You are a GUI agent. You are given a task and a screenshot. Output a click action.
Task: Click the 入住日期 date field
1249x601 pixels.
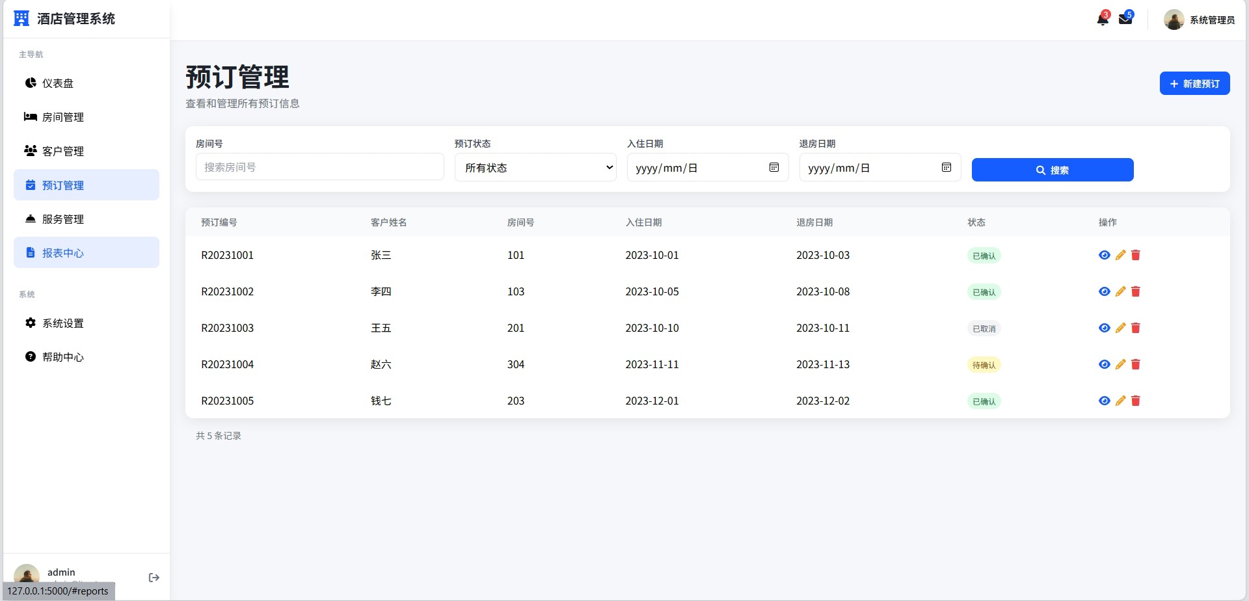tap(708, 167)
